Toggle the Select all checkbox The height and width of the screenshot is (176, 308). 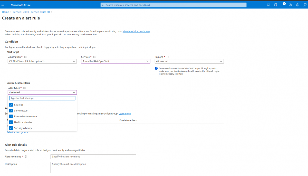click(x=11, y=105)
